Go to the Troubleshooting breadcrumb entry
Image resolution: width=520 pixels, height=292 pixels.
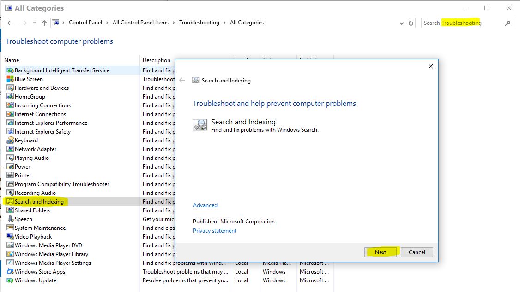point(199,22)
